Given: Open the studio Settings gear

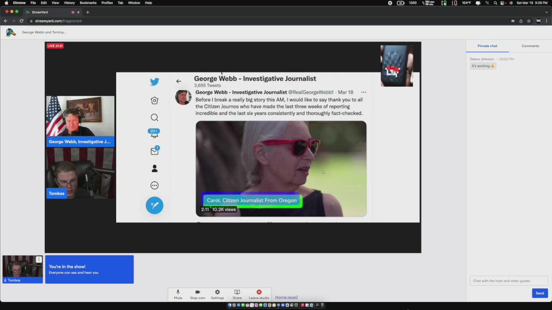Looking at the screenshot, I should click(217, 293).
